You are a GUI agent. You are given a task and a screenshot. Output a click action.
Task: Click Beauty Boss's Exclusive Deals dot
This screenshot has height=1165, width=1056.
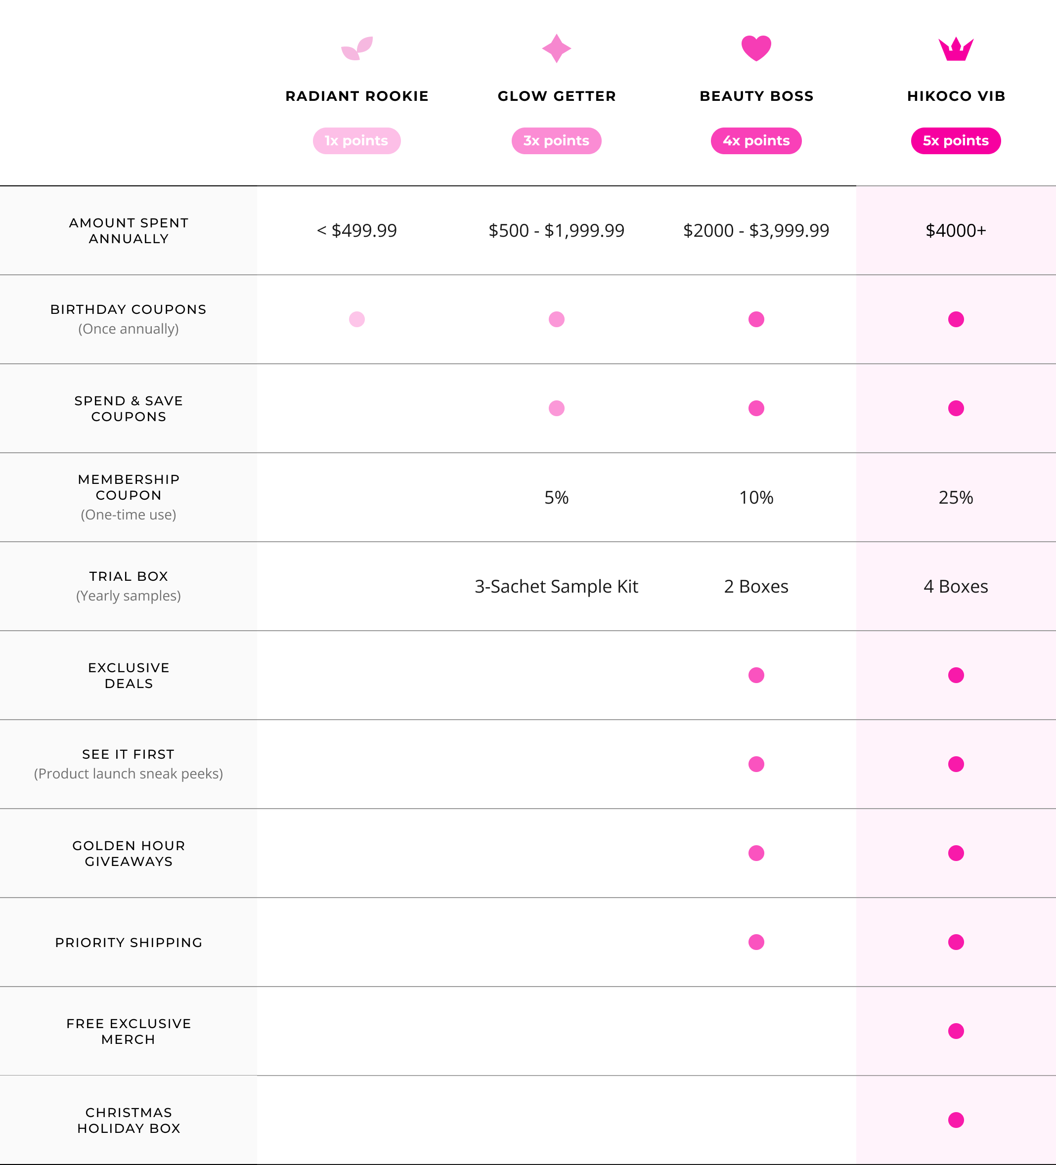[756, 676]
